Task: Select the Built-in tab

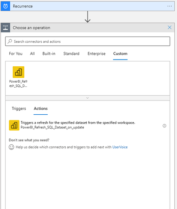Action: pos(49,54)
